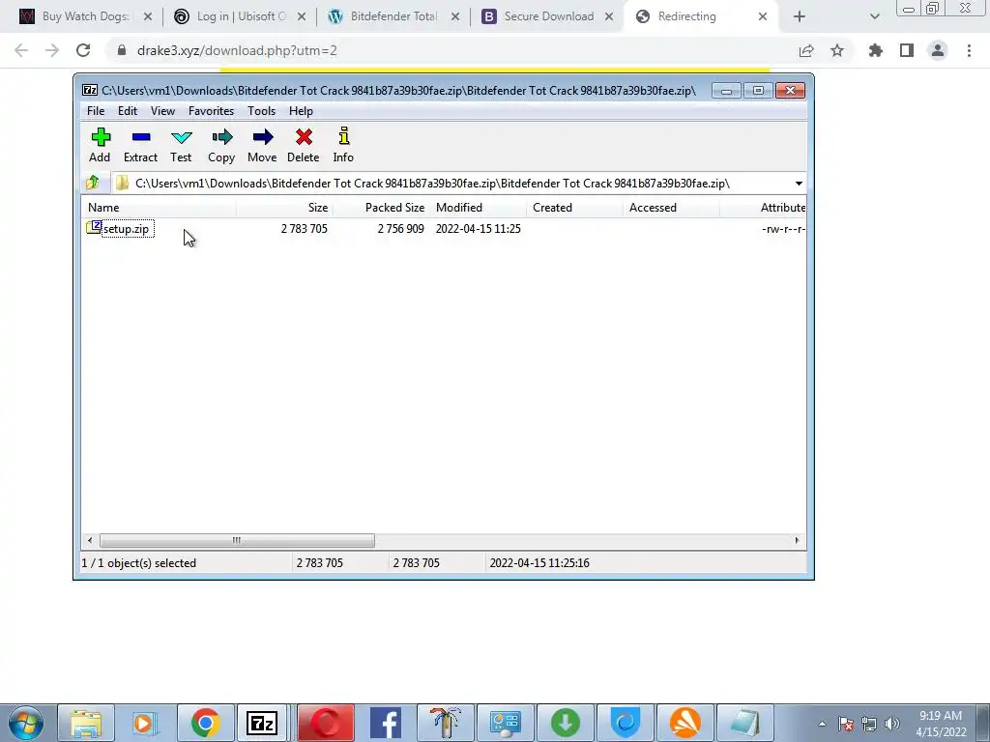Close the Secure Download tab
The width and height of the screenshot is (990, 742).
click(609, 16)
